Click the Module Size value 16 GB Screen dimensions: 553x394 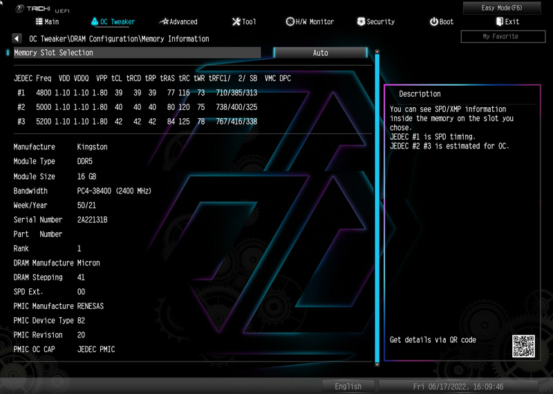[x=86, y=176]
